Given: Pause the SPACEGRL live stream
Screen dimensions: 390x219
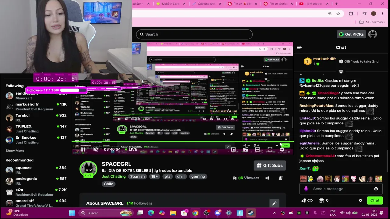Looking at the screenshot, I should coord(83,149).
